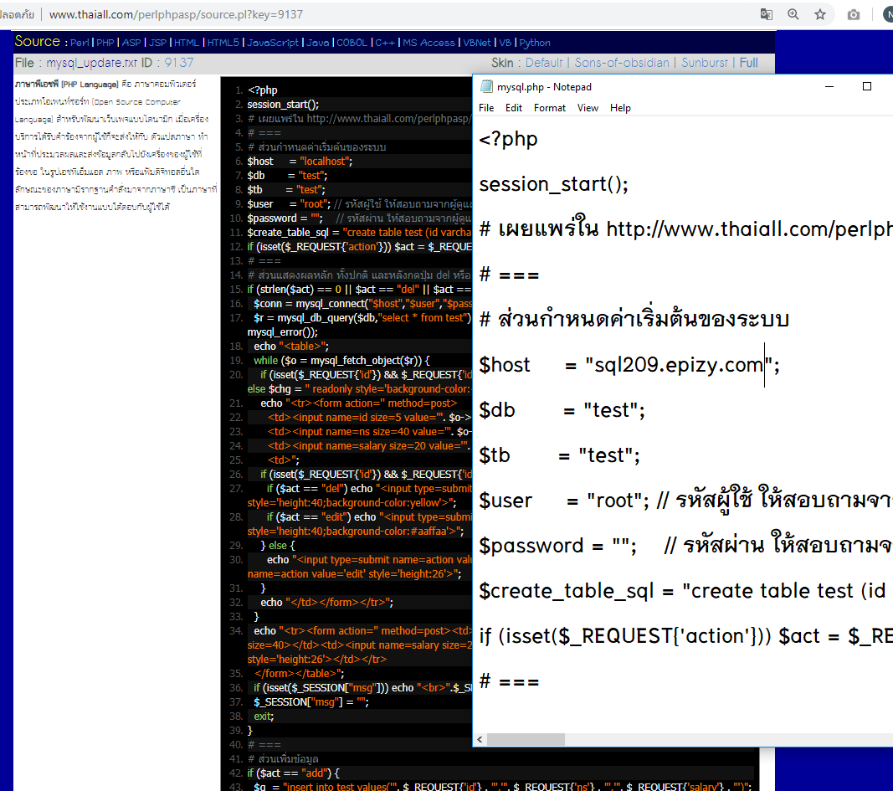Open the File menu in Notepad
Image resolution: width=893 pixels, height=791 pixels.
click(486, 108)
